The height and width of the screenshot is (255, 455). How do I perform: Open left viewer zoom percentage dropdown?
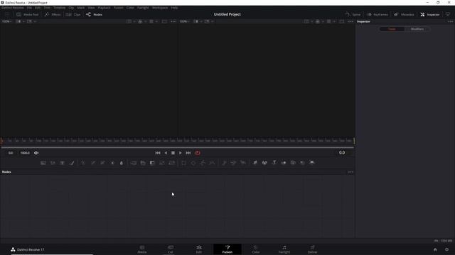click(x=6, y=21)
